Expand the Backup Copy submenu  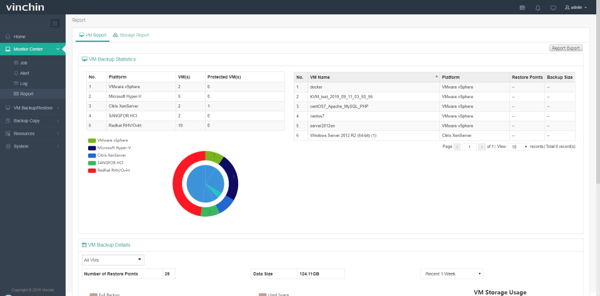[x=57, y=121]
